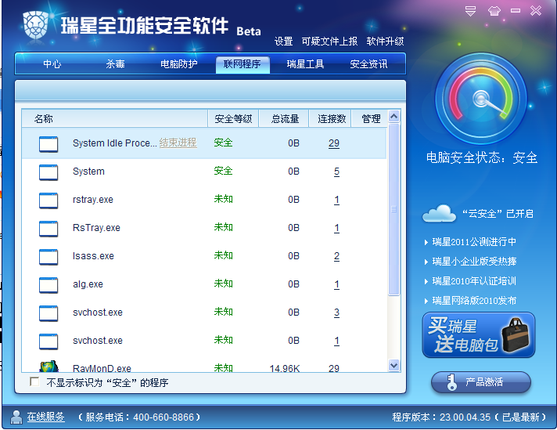Click connection count 29 for System Idle Process
The height and width of the screenshot is (430, 557).
point(334,143)
